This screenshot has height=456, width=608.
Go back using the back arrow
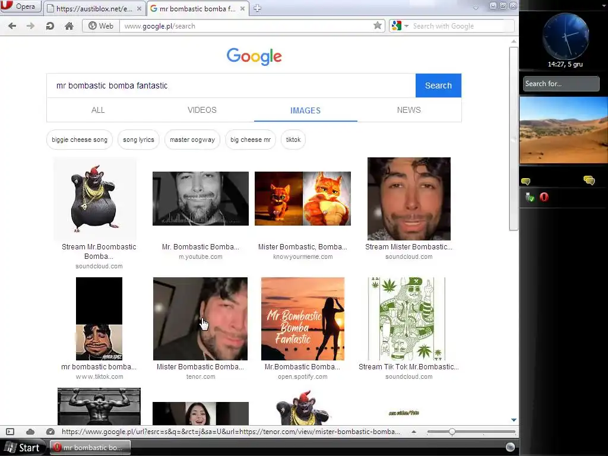(x=12, y=26)
